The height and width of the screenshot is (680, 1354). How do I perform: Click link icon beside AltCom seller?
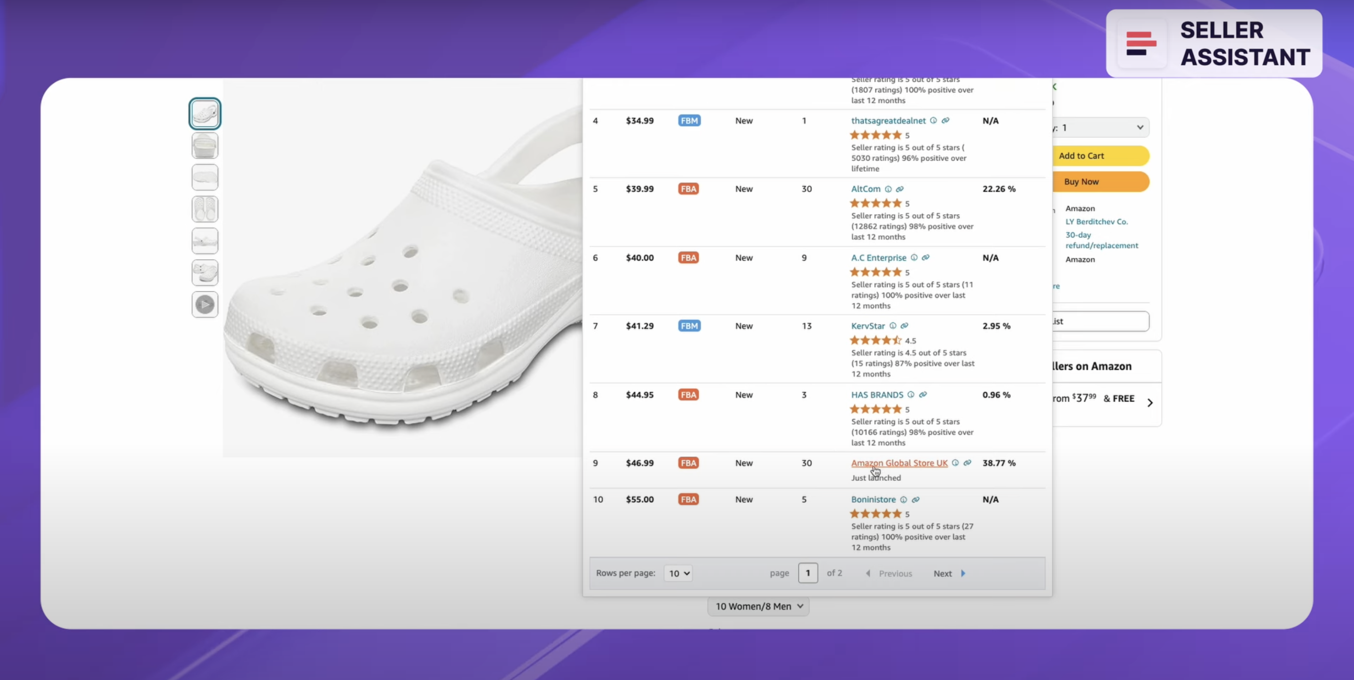click(x=900, y=189)
